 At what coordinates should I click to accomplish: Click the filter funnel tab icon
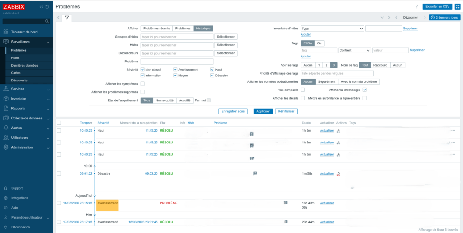tap(67, 18)
